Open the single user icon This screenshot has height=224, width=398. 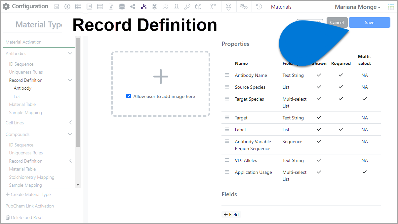pos(177,7)
